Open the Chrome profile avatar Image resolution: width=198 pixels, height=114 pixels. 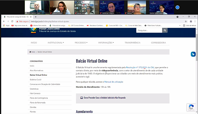tap(191, 21)
